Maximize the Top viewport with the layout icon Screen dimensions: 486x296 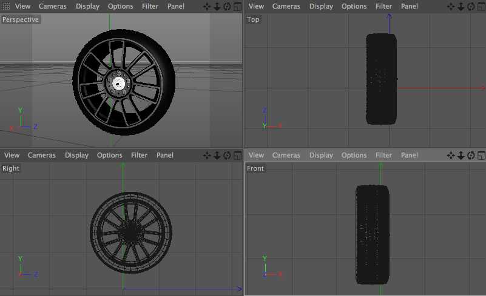(x=481, y=7)
